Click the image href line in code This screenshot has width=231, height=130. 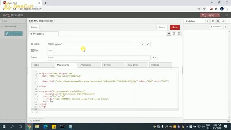[x=105, y=81]
